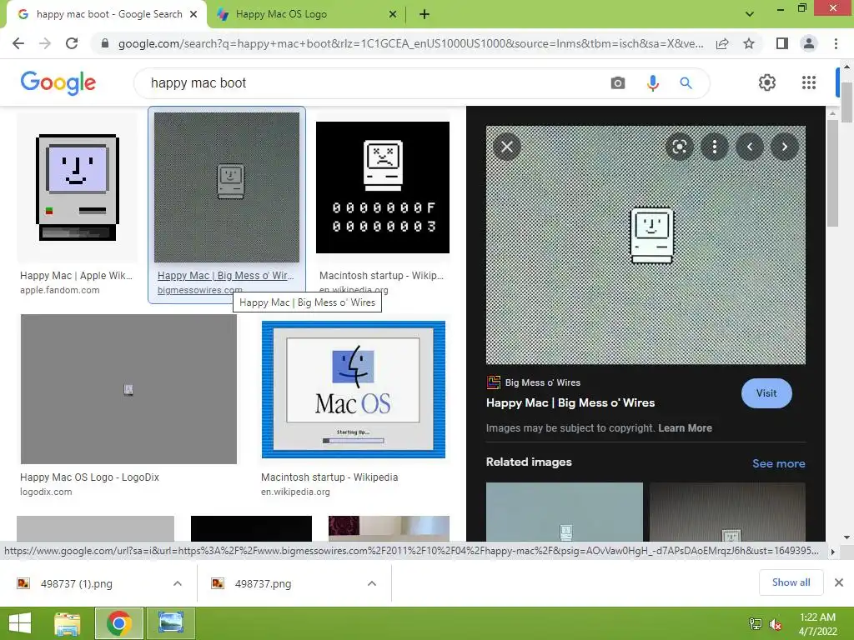Viewport: 854px width, 640px height.
Task: Open 498737 (1).png downloaded file
Action: pyautogui.click(x=76, y=583)
